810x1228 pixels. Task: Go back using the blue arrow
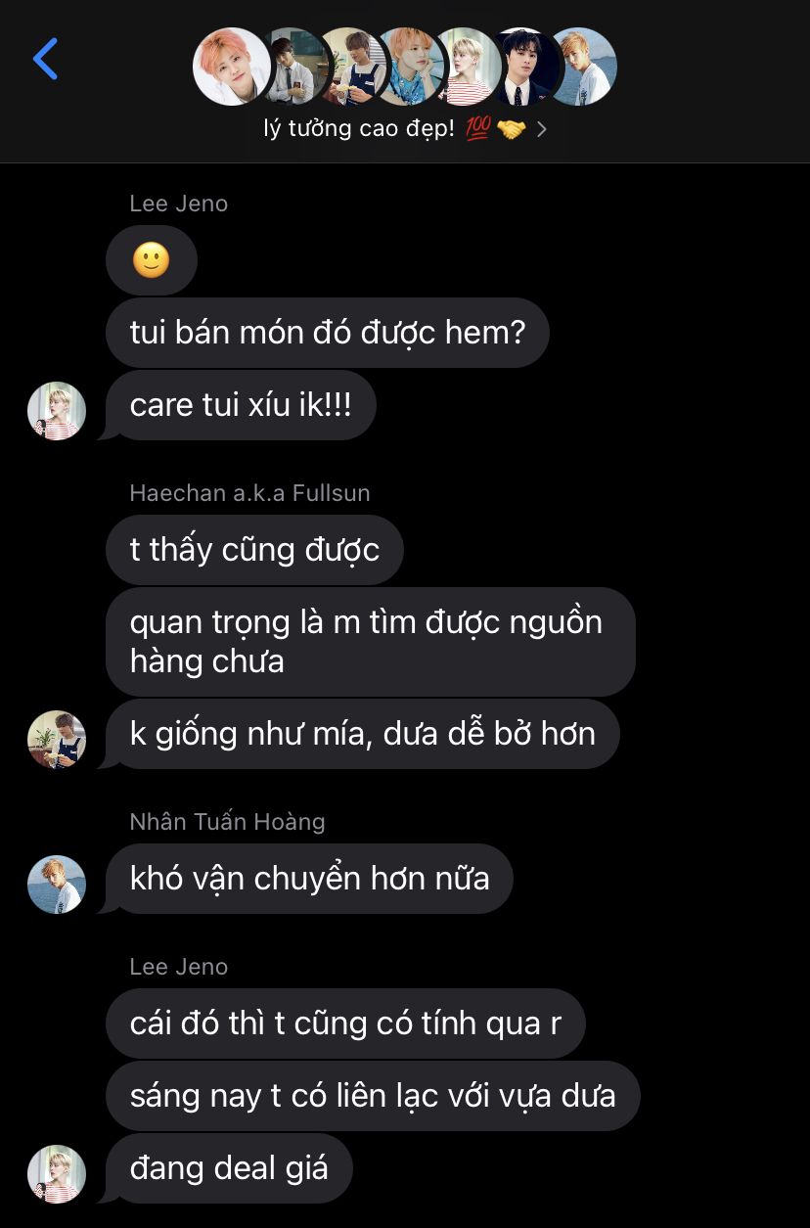(x=46, y=59)
